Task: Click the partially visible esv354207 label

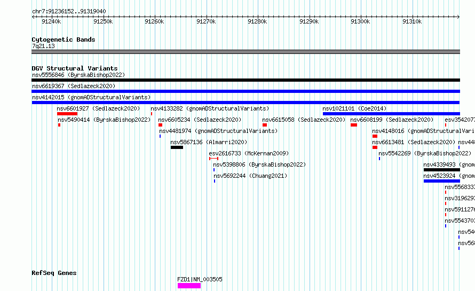Action: (460, 120)
